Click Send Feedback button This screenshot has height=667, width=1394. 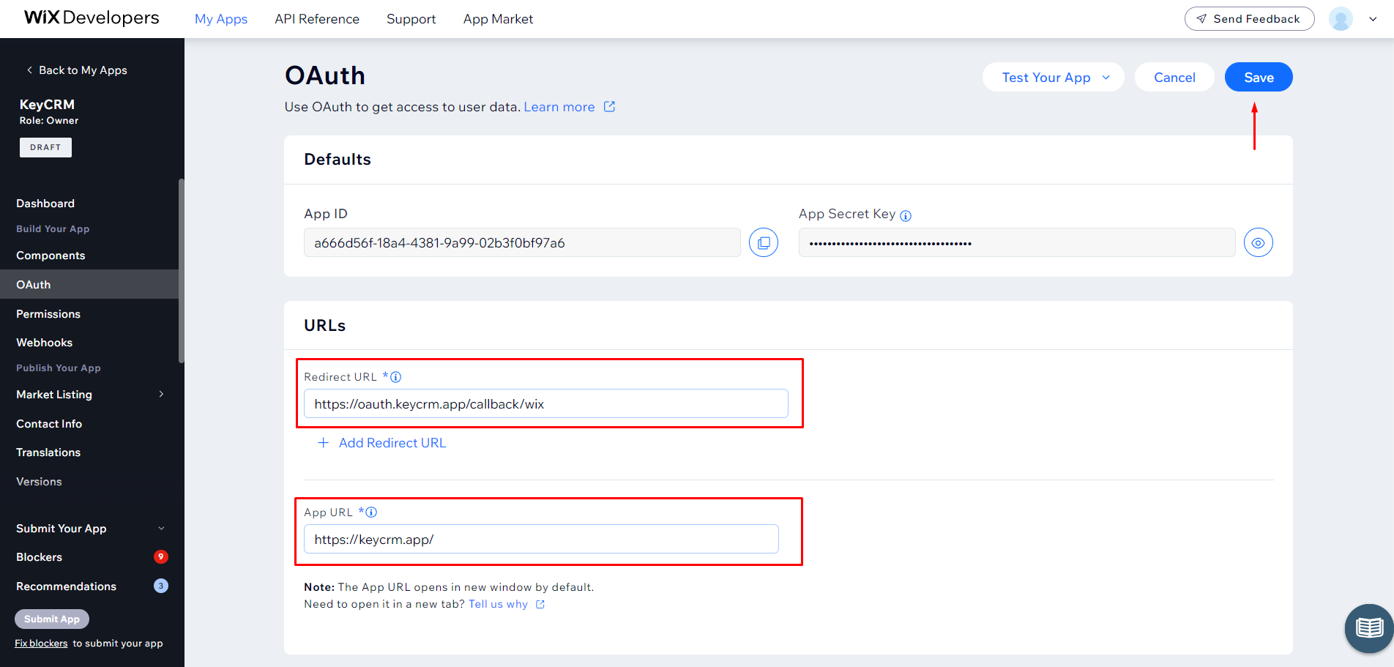pos(1249,19)
